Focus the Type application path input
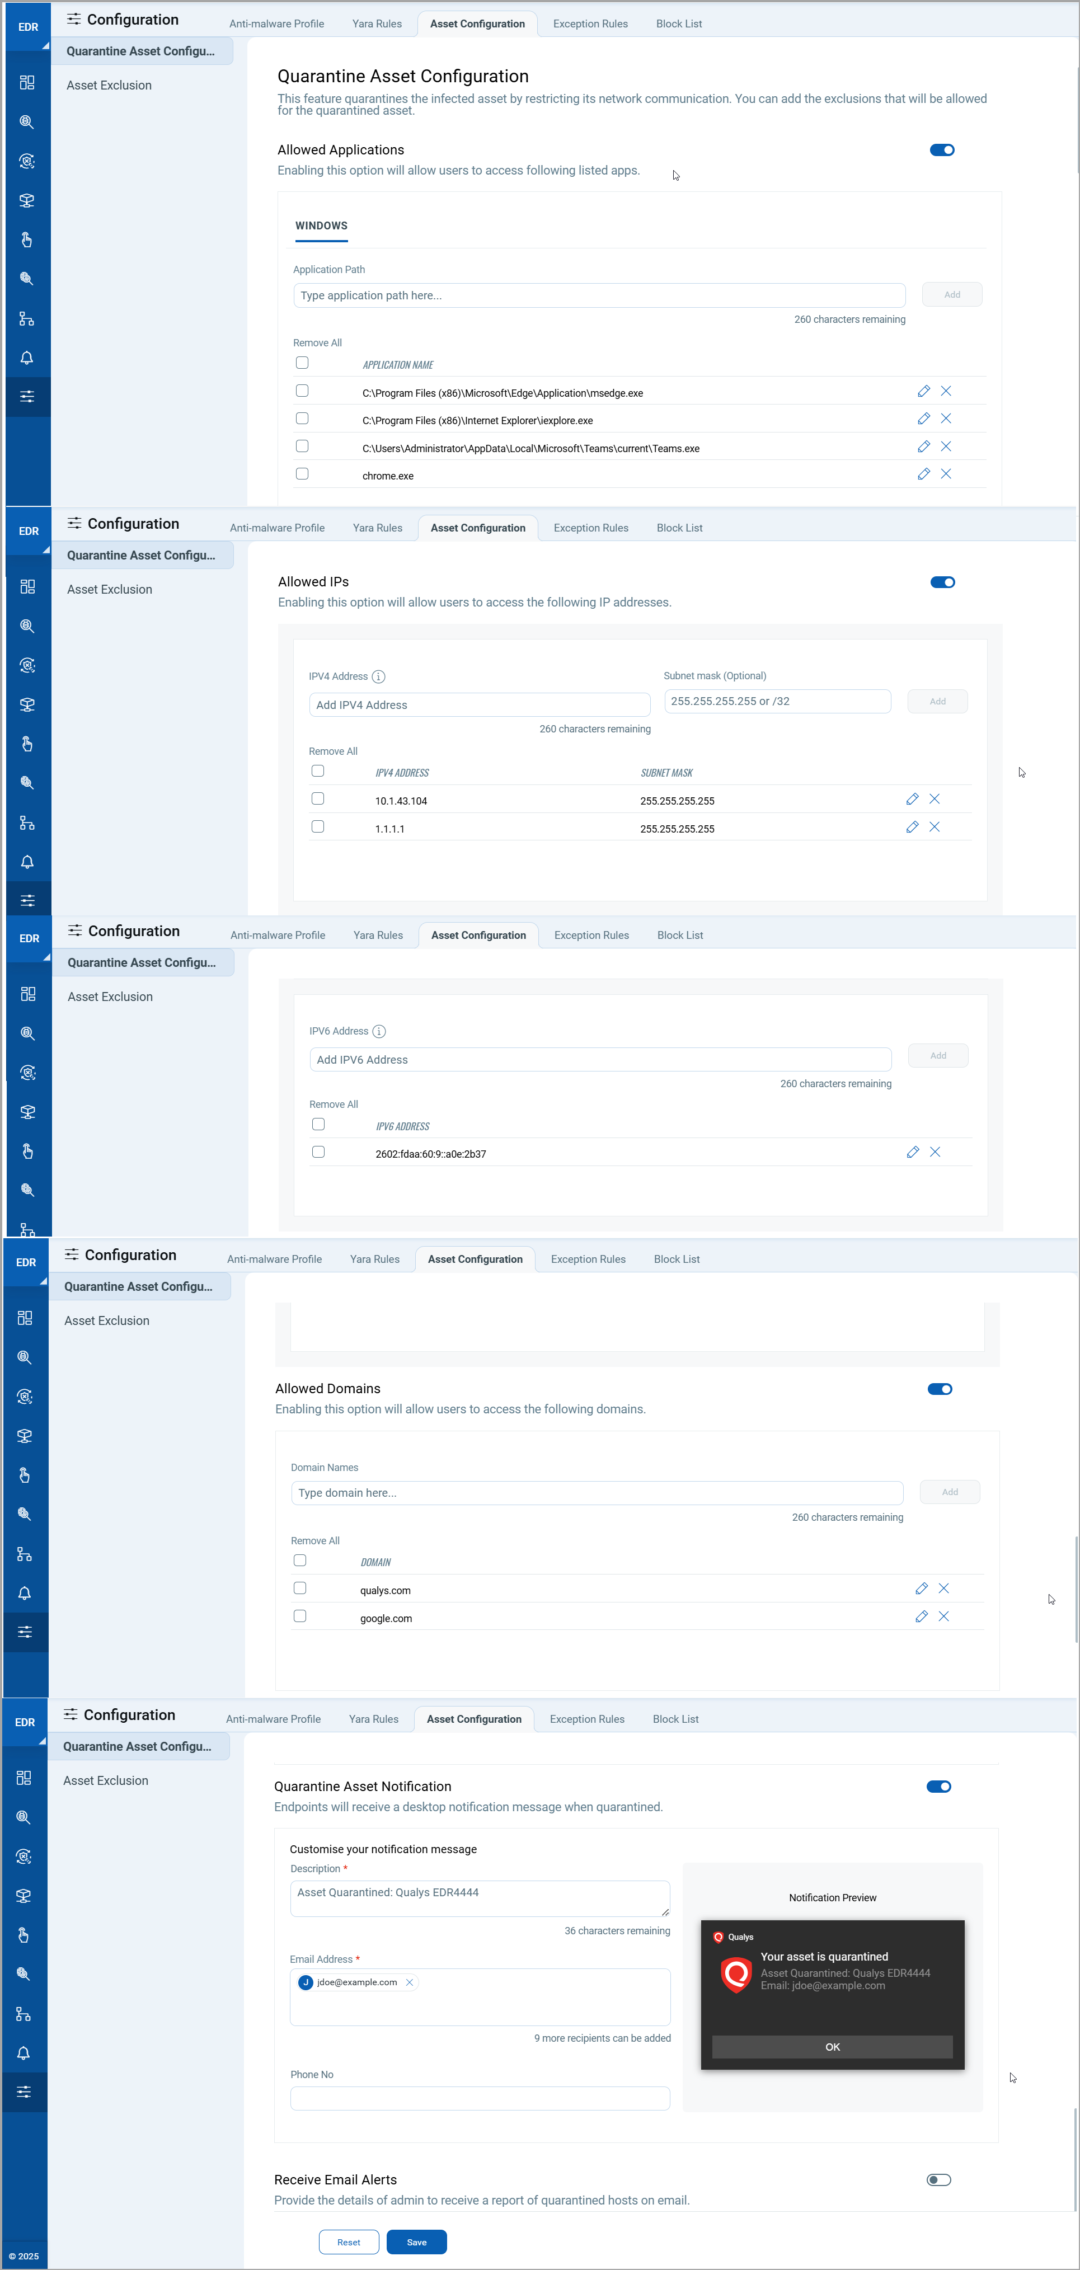Screen dimensions: 1080x2270 599,295
